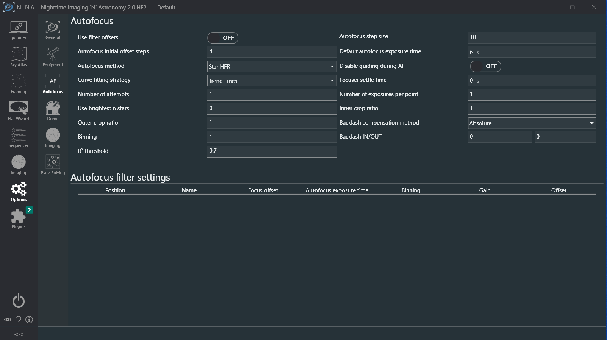607x340 pixels.
Task: Edit the Backlash IN value field
Action: 500,137
